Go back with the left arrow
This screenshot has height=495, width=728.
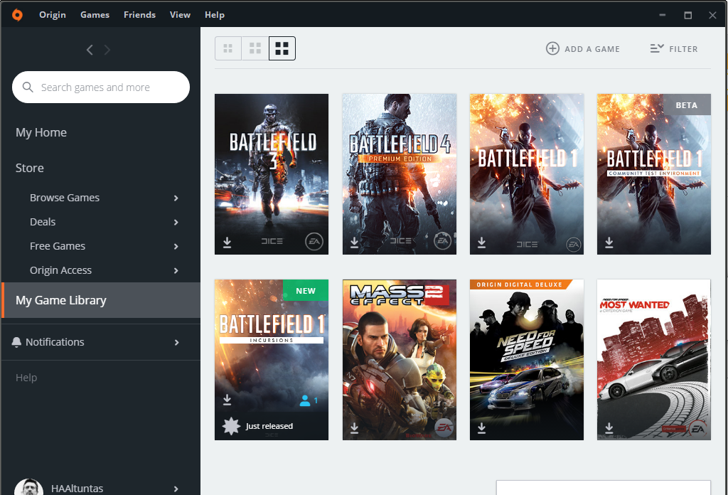point(90,50)
